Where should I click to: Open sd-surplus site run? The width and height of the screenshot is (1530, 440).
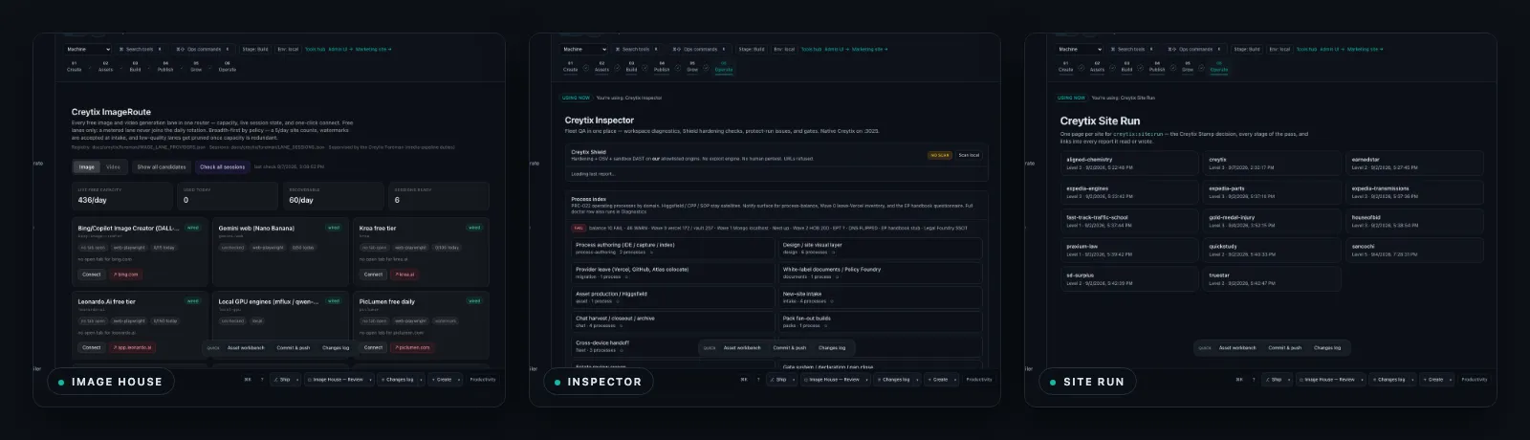click(x=1129, y=278)
